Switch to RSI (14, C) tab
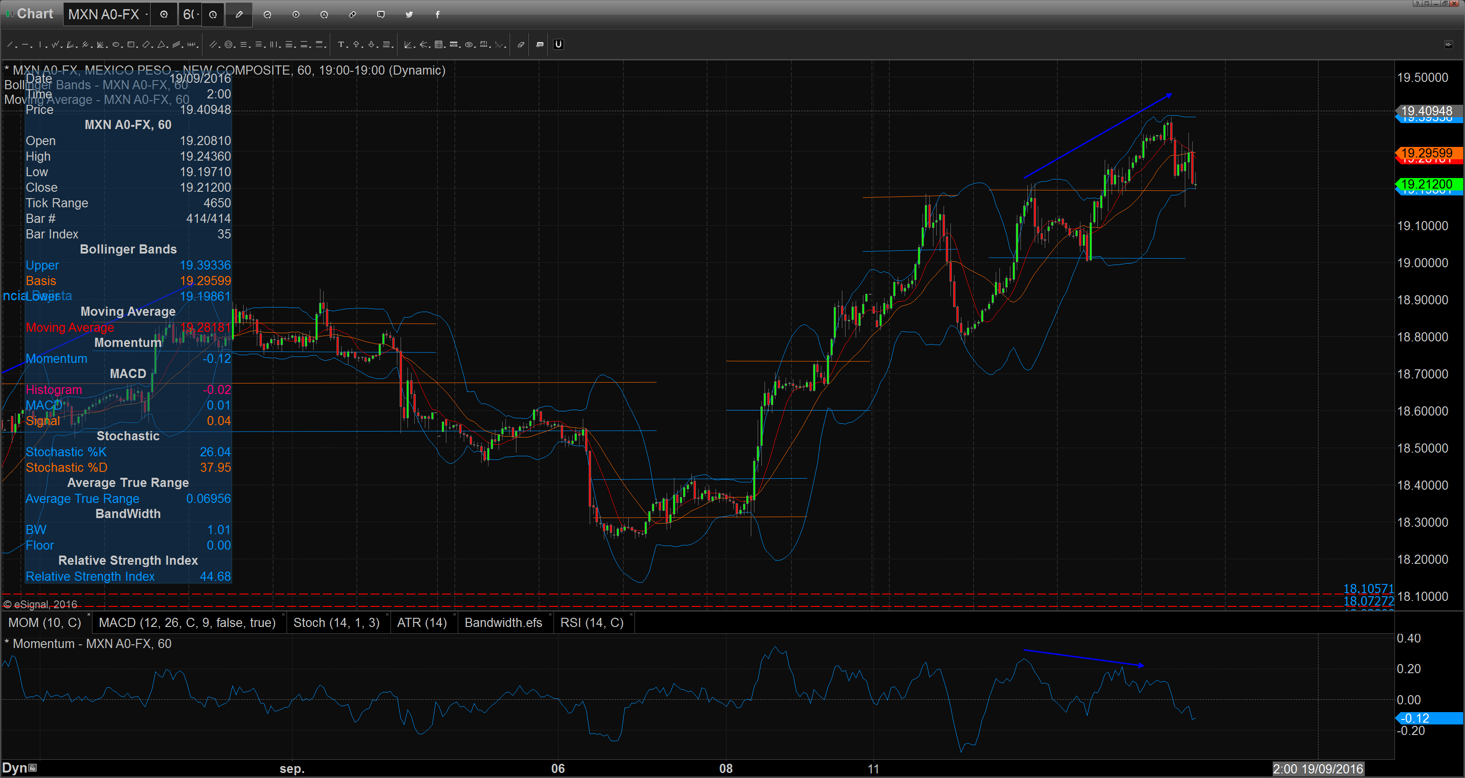1465x778 pixels. (591, 623)
